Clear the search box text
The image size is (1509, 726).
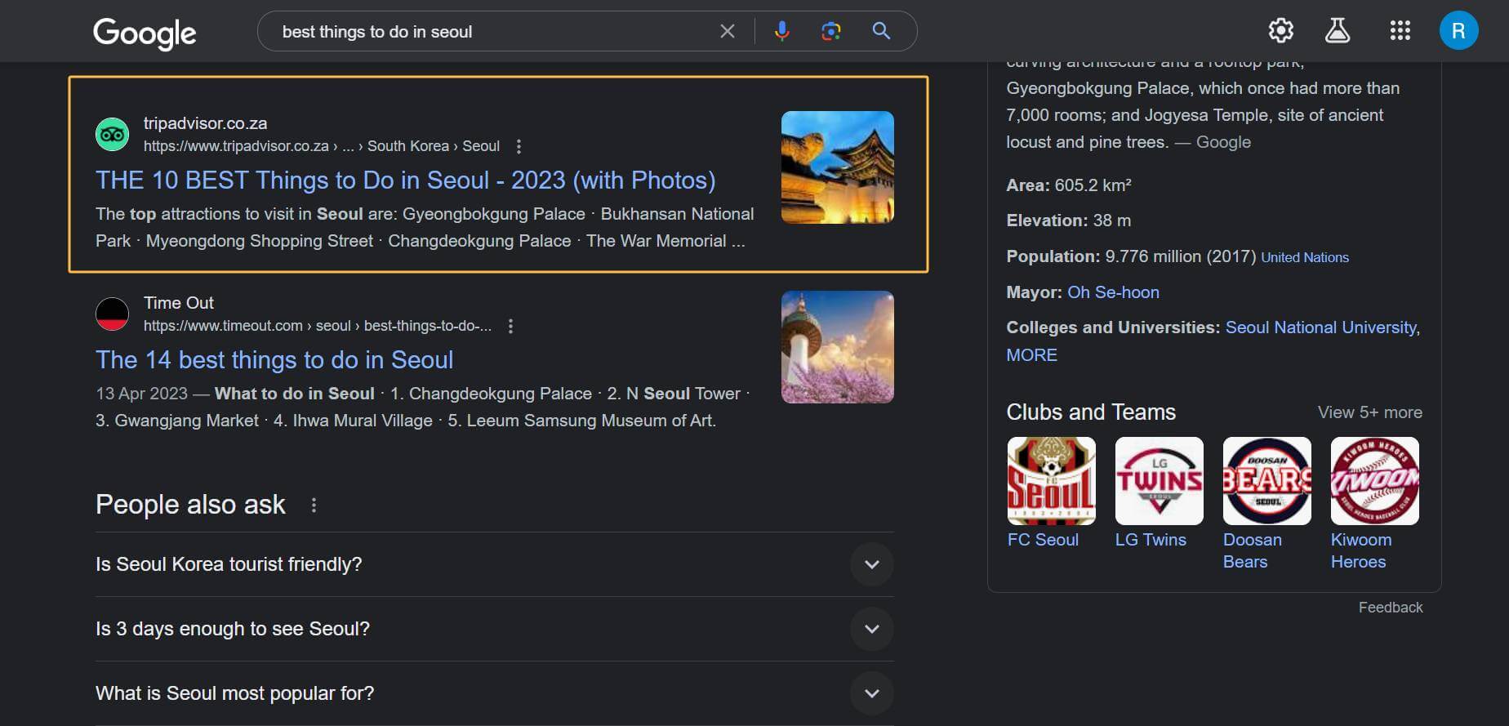[x=727, y=31]
